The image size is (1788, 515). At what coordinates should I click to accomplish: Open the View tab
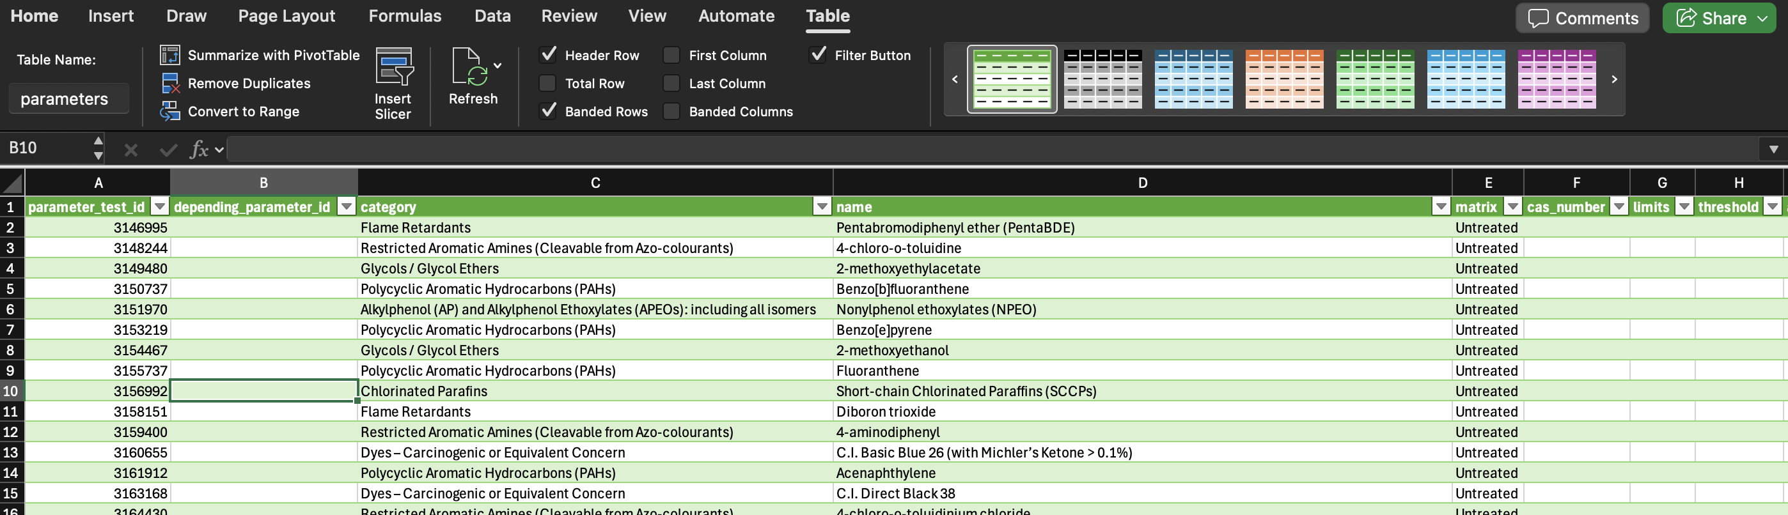click(x=647, y=16)
